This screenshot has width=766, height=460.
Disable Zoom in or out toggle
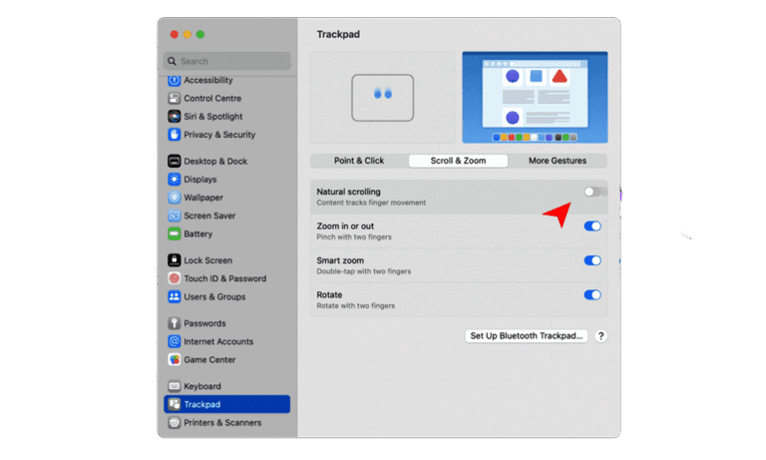point(592,227)
